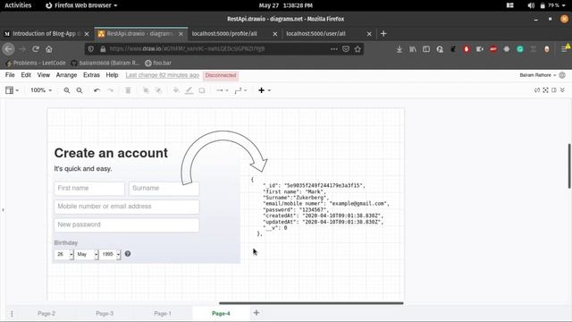Click the language globe icon
The height and width of the screenshot is (322, 572).
click(562, 75)
